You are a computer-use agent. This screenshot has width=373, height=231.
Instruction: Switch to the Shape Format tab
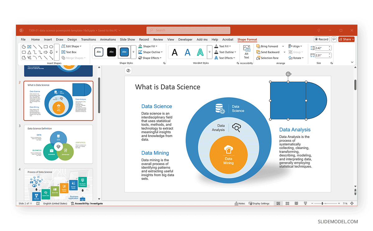pos(247,39)
